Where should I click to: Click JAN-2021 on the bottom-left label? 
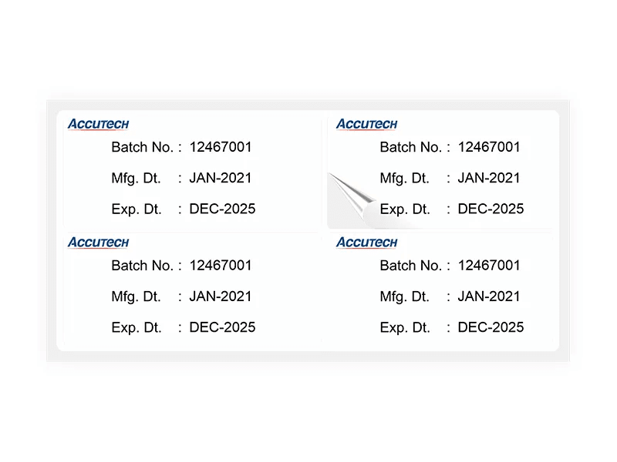(221, 296)
